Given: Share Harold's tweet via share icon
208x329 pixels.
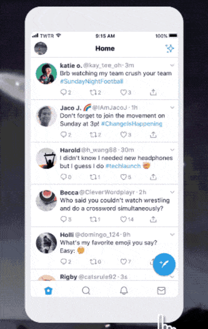Looking at the screenshot, I should tap(153, 177).
